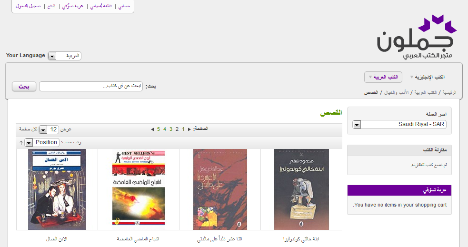Open the Your Language dropdown

point(64,56)
